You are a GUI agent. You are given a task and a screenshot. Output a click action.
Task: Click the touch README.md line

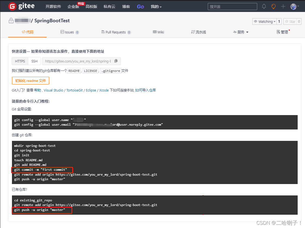tap(29, 160)
